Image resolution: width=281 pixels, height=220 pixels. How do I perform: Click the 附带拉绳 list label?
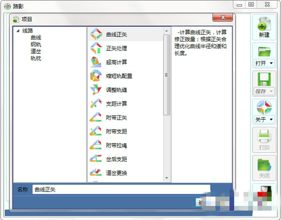tap(117, 145)
